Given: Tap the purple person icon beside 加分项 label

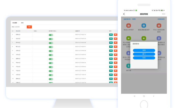Looking at the screenshot, I should tap(159, 53).
